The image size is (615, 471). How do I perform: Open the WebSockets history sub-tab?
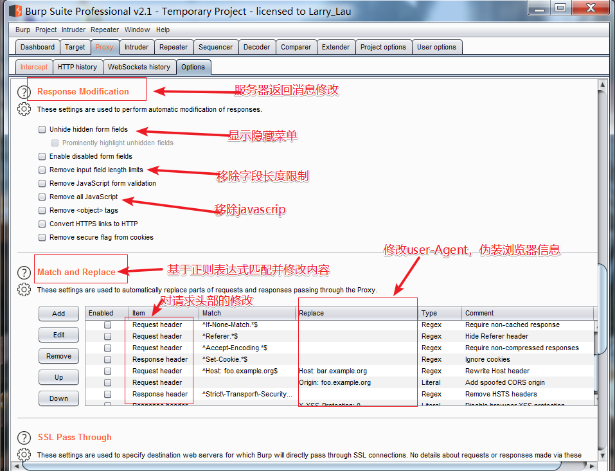coord(139,67)
